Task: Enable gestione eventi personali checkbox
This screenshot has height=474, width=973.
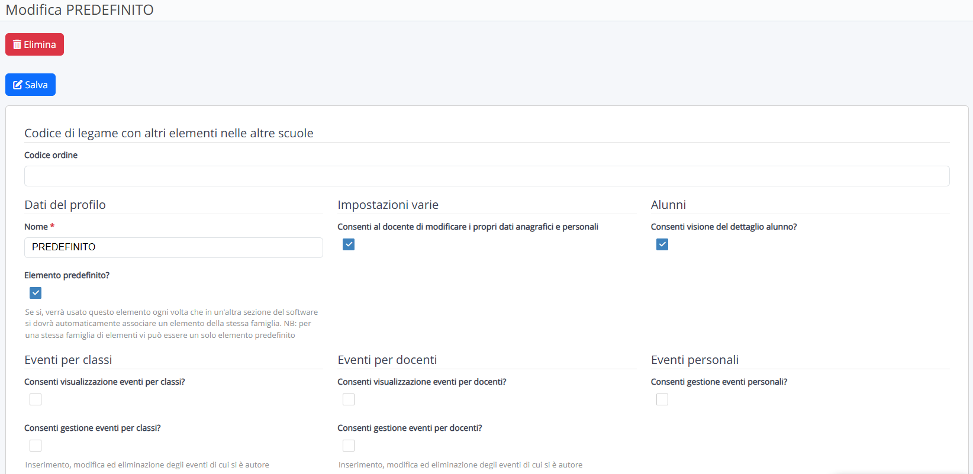Action: pyautogui.click(x=662, y=399)
